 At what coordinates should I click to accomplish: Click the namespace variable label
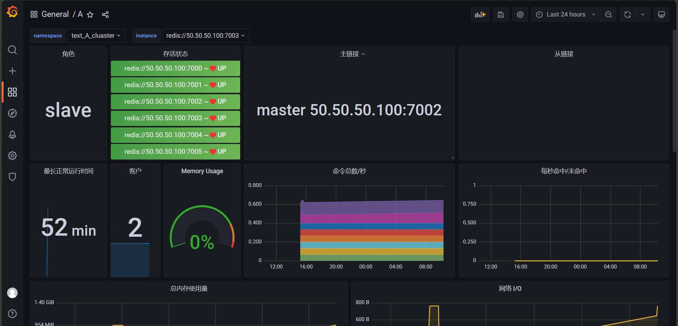pyautogui.click(x=48, y=36)
